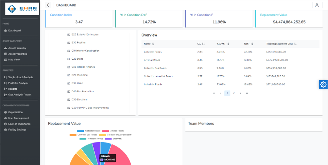Click the Map View map icon
The image size is (328, 165).
6,60
